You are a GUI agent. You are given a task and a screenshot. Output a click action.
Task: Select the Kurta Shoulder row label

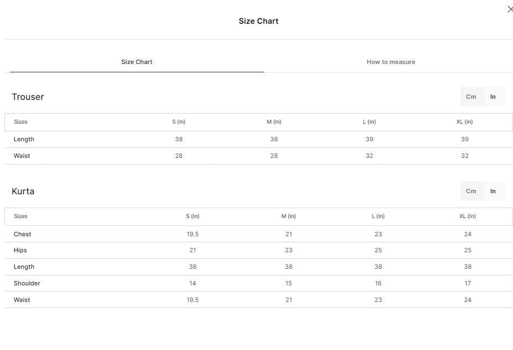tap(27, 283)
